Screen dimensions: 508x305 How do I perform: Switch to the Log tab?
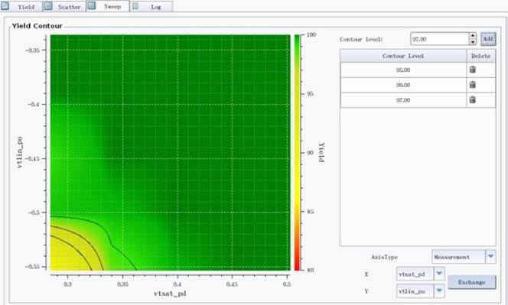(151, 6)
